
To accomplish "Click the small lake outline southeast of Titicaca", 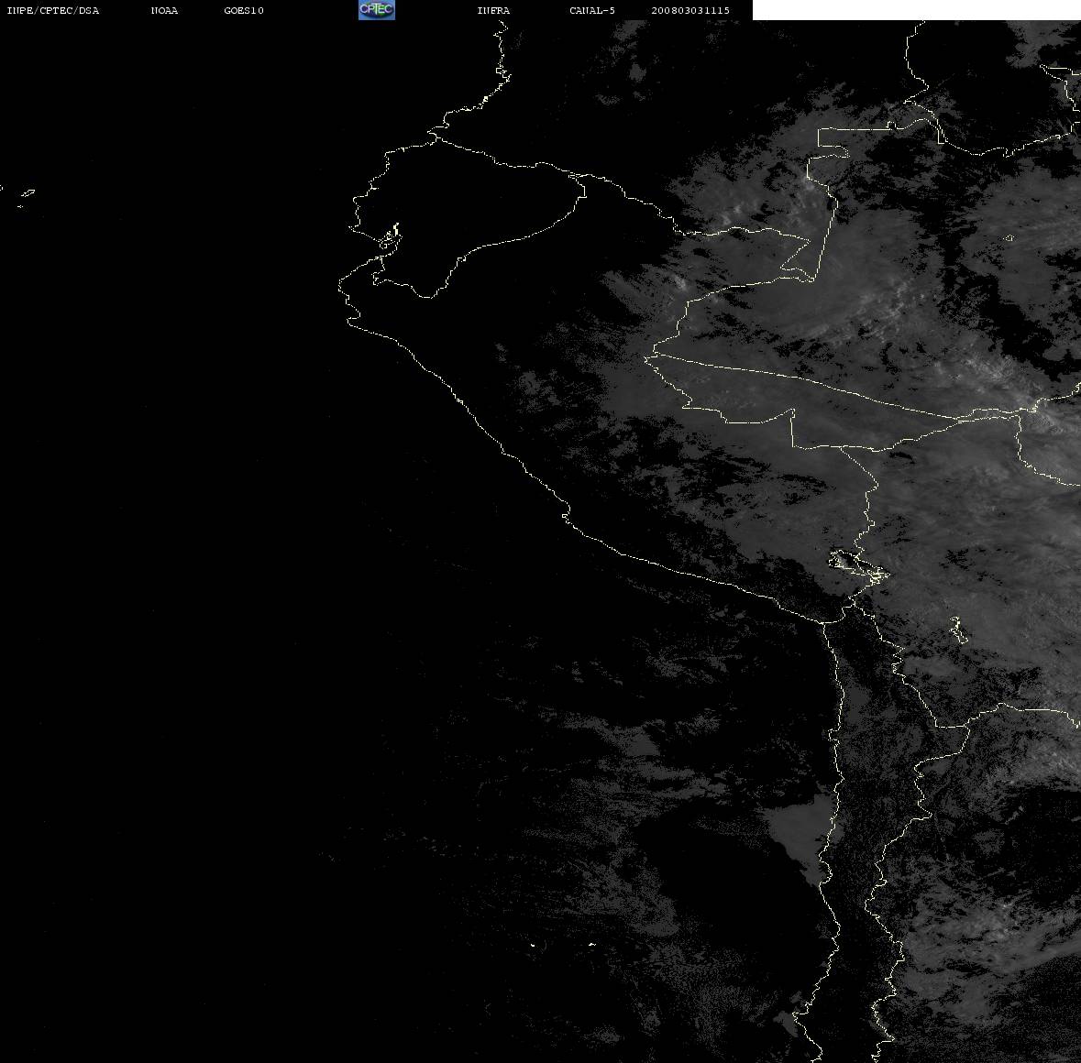I will click(957, 629).
